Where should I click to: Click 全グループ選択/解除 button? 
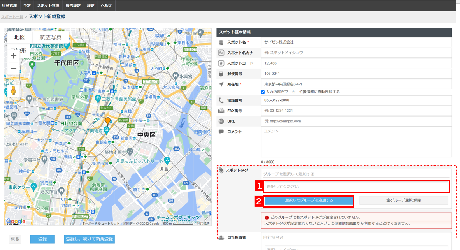click(x=404, y=201)
